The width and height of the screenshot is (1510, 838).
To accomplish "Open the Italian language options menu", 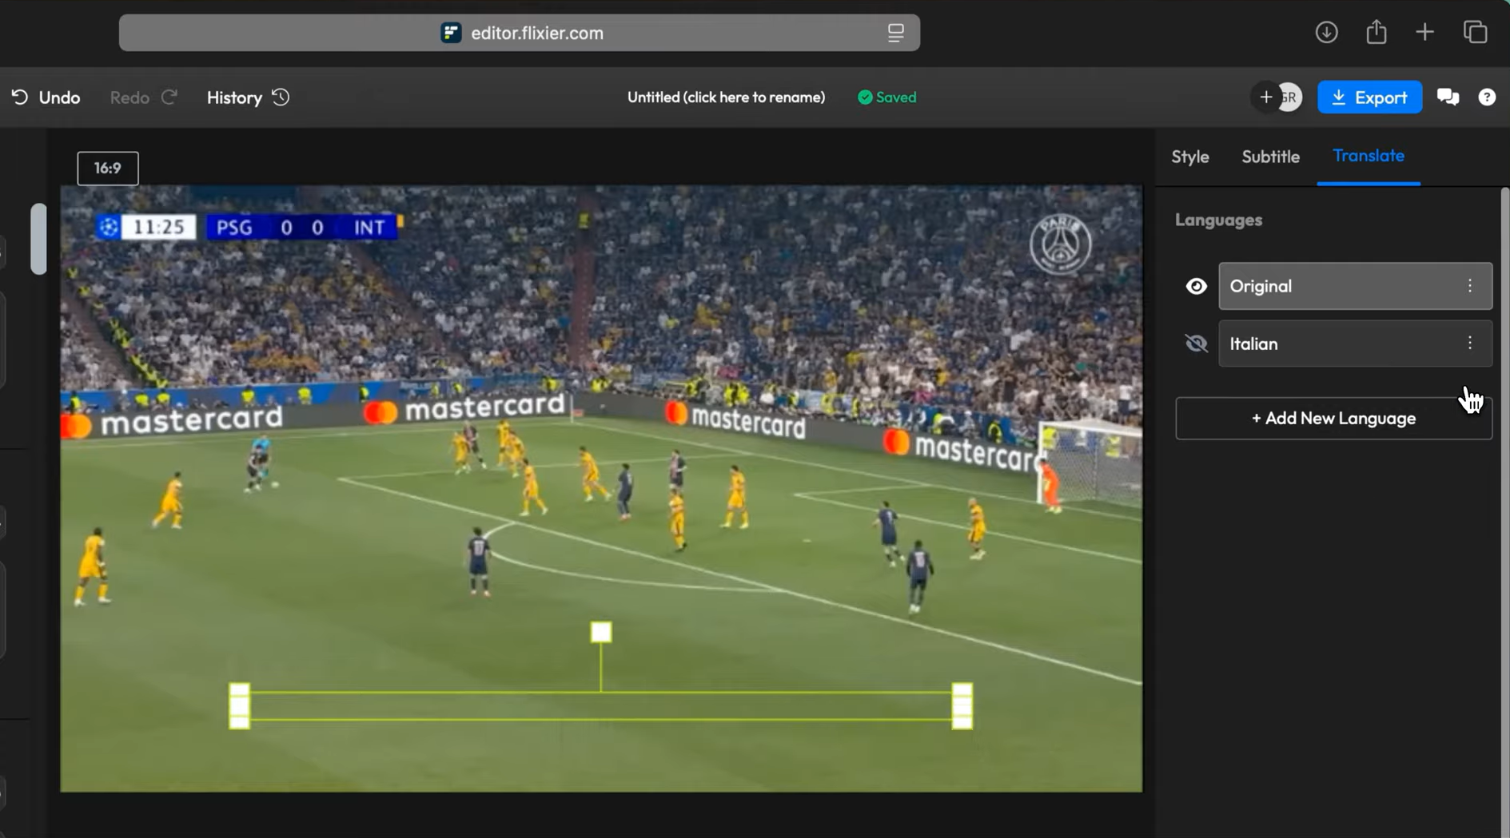I will [x=1471, y=343].
